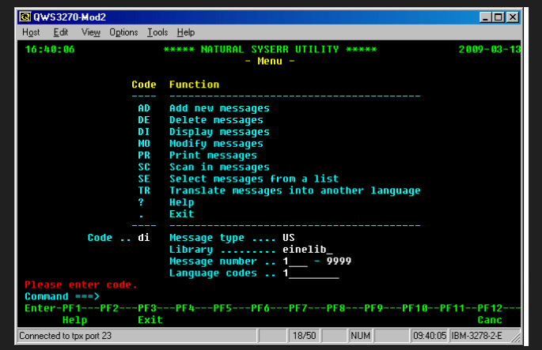Open the View menu
The width and height of the screenshot is (542, 350).
(x=91, y=32)
